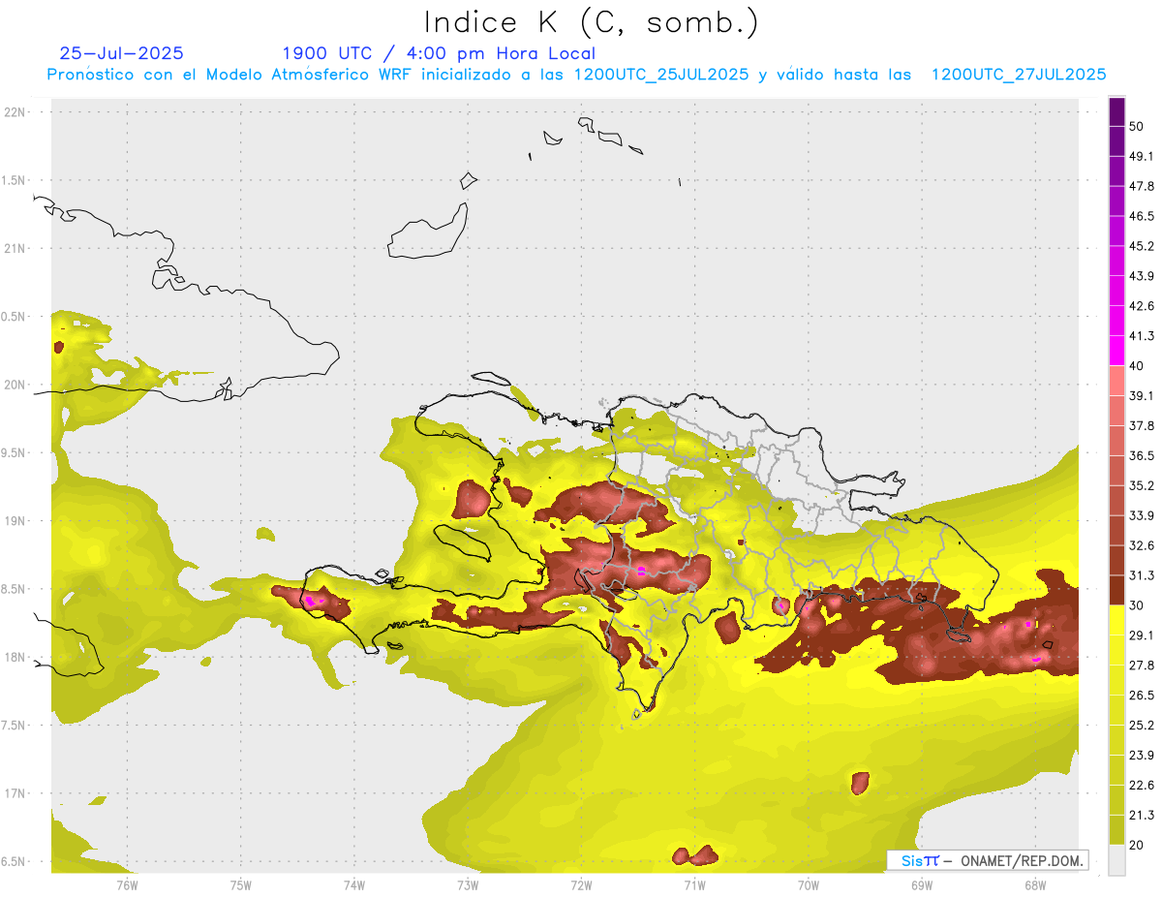
Task: Click the colorbar value 31.3
Action: [x=1141, y=575]
